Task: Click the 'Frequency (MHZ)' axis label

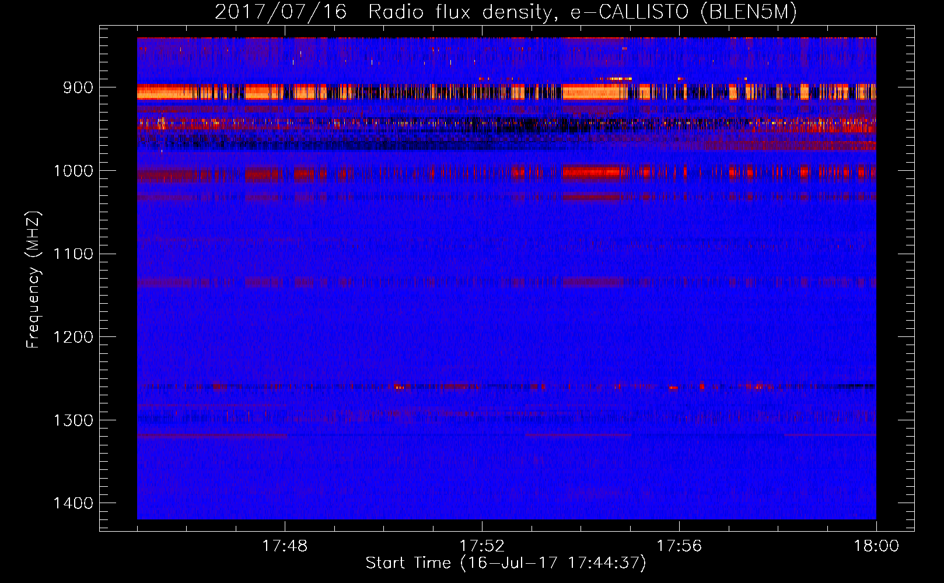Action: pos(33,279)
